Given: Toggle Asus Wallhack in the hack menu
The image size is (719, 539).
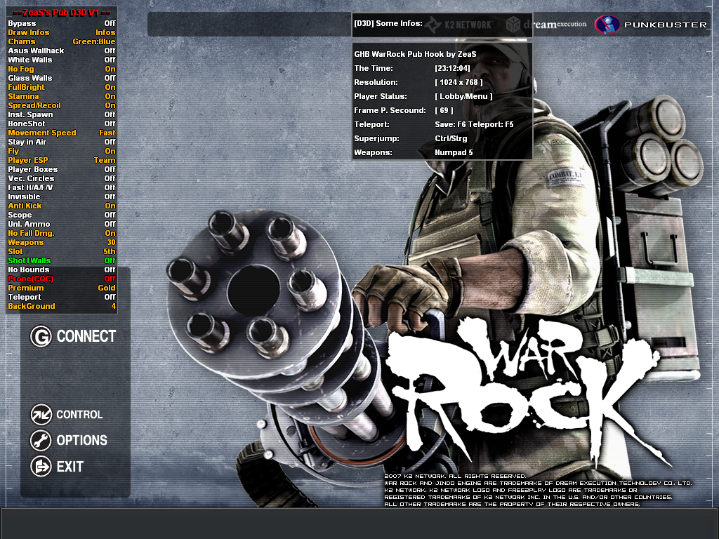Looking at the screenshot, I should point(62,51).
